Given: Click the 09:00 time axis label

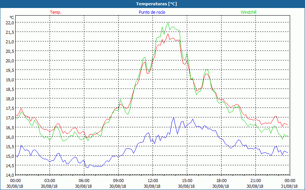Looking at the screenshot, I should pyautogui.click(x=118, y=181).
